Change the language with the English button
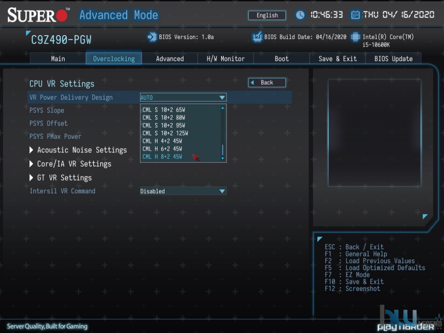 pyautogui.click(x=267, y=15)
